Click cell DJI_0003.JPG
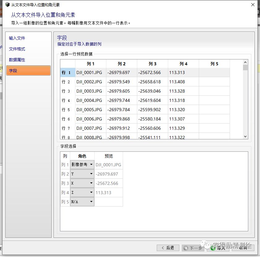 [91, 91]
